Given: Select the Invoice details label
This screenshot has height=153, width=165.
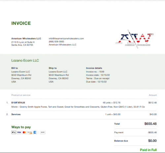Looking at the screenshot, I should coord(94,68).
